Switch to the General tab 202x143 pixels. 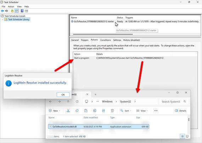75,40
